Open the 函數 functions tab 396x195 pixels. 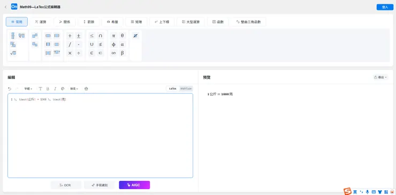[x=218, y=22]
